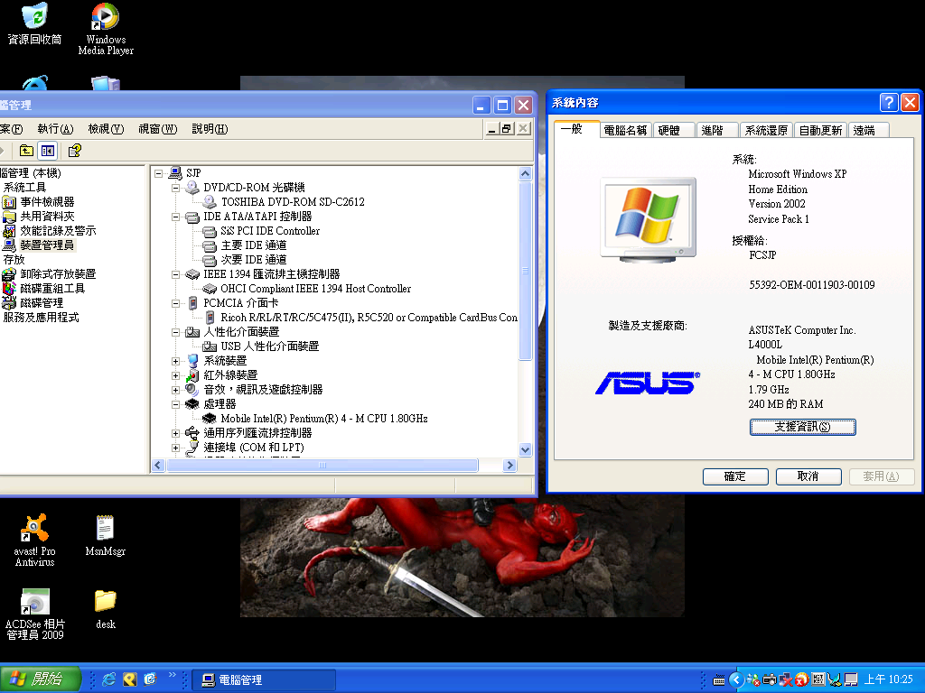925x693 pixels.
Task: Open the 執行(A) menu
Action: point(55,129)
